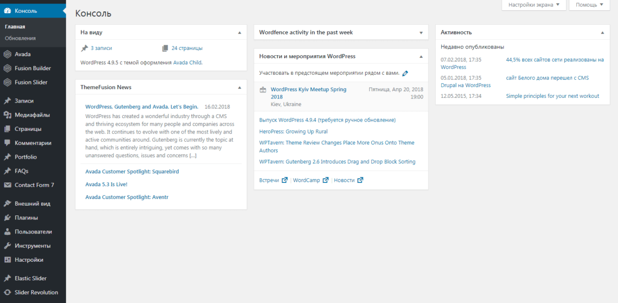
Task: Click the date 07.02.2018, 17:35
Action: pyautogui.click(x=461, y=60)
